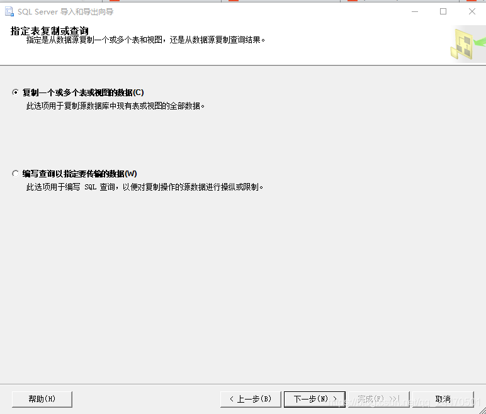
Task: Click the green arrow beside the wizard graphic
Action: click(481, 42)
